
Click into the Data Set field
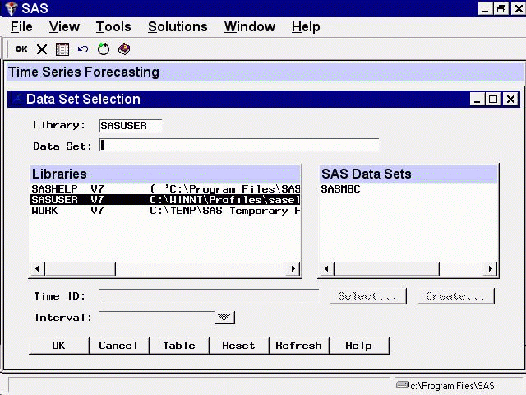[x=239, y=146]
